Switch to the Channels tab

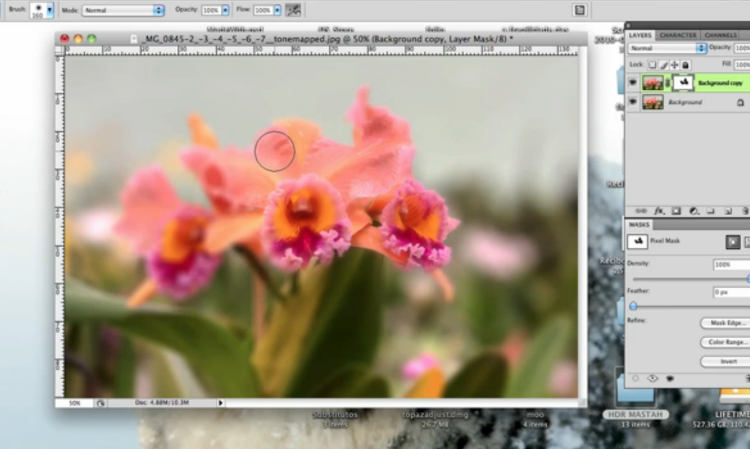(x=720, y=35)
